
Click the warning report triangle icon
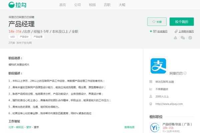[176, 38]
